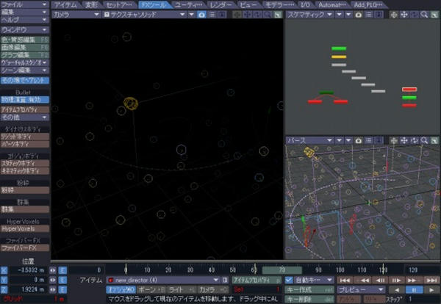The width and height of the screenshot is (441, 304).
Task: Go to the previous keyframe
Action: tap(363, 280)
